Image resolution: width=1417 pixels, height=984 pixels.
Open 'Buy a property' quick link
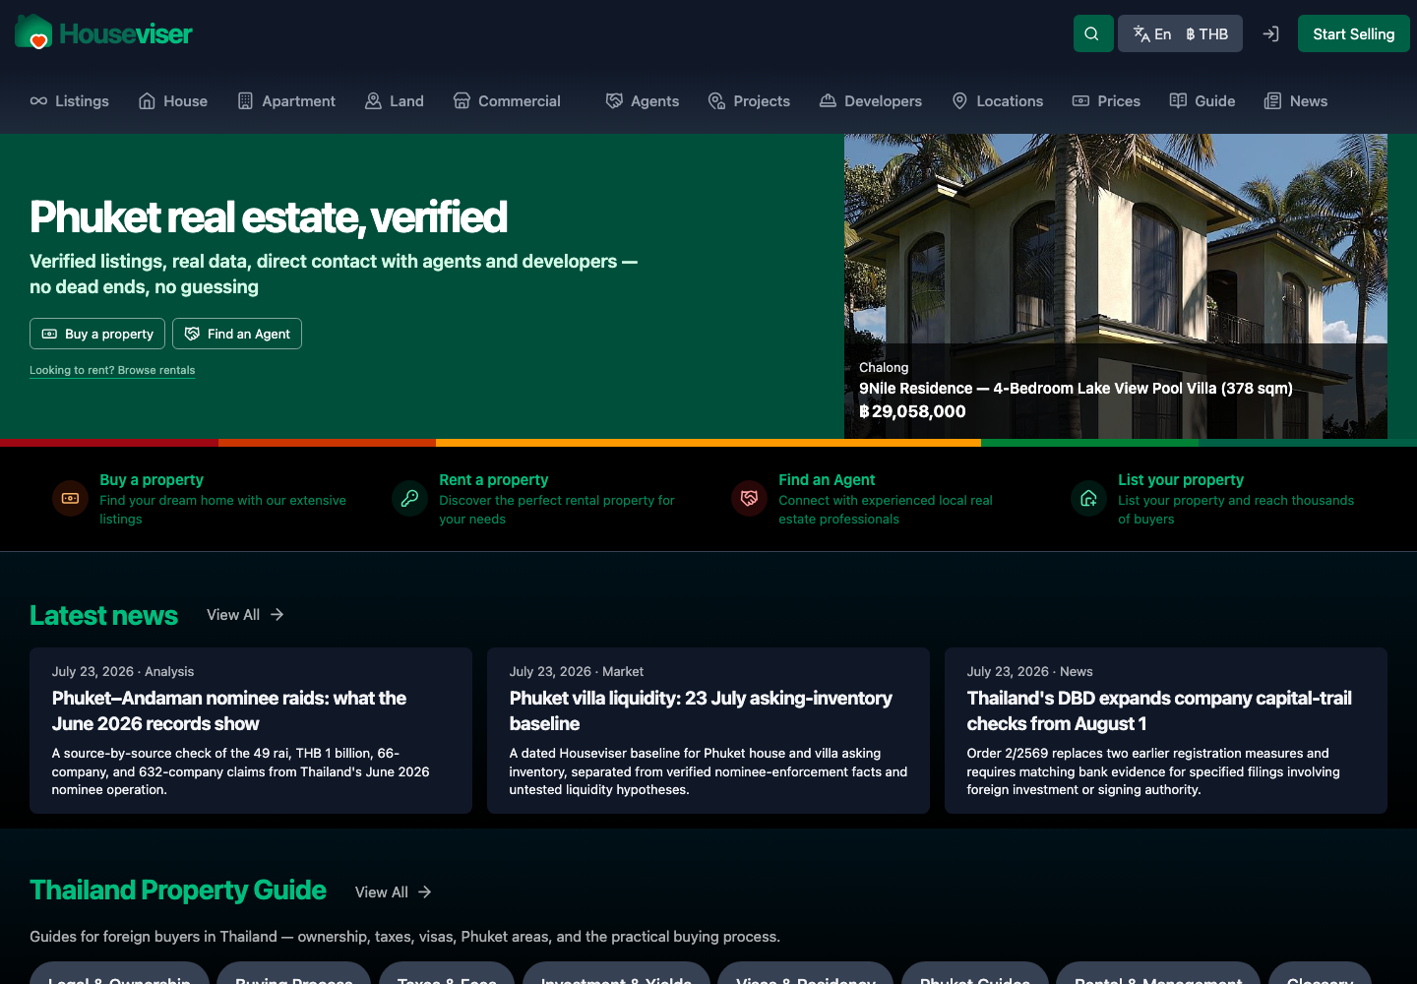(152, 480)
